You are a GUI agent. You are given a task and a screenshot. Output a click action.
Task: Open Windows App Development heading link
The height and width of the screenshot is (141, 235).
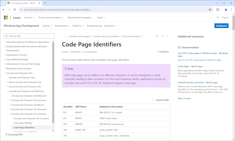[x=21, y=26]
